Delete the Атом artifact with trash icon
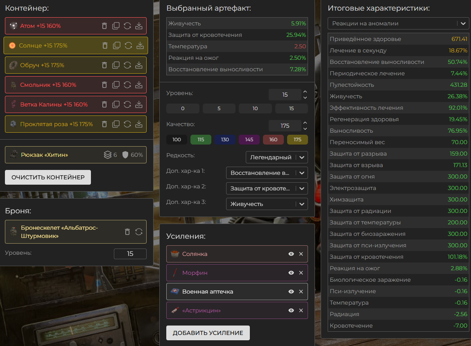Screen dimensions: 471x346 click(x=104, y=26)
